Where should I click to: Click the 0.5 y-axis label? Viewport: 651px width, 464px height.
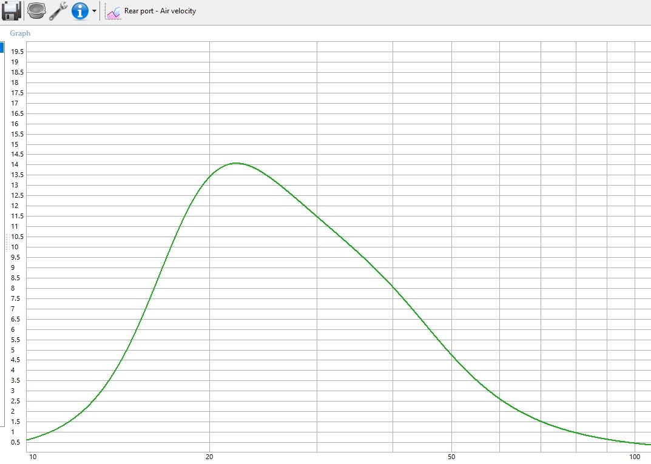(15, 442)
